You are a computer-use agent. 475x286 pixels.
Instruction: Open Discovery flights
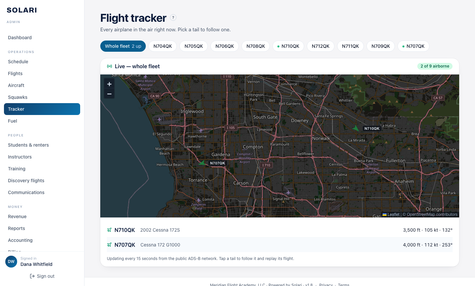(x=42, y=181)
